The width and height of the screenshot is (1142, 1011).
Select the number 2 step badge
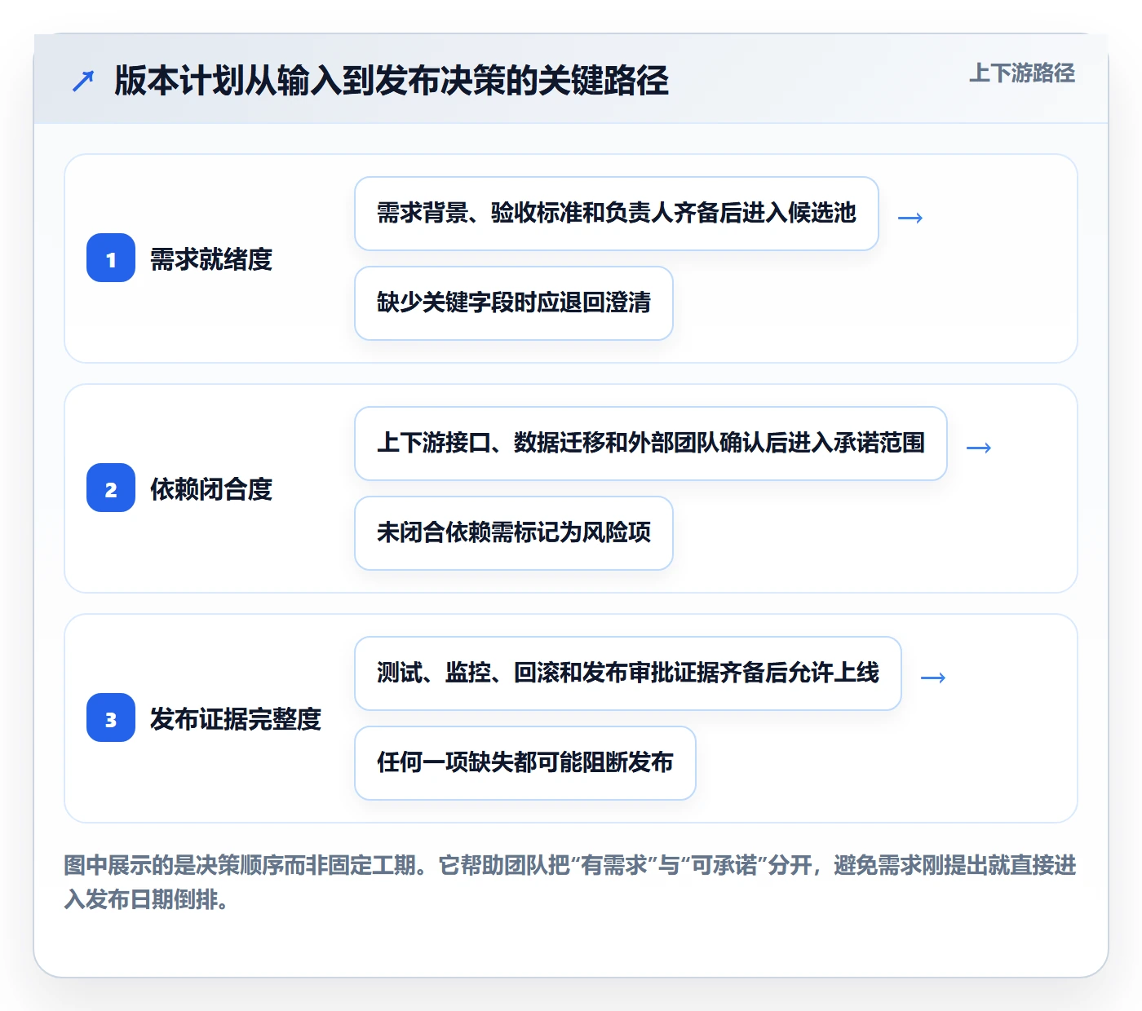coord(111,488)
